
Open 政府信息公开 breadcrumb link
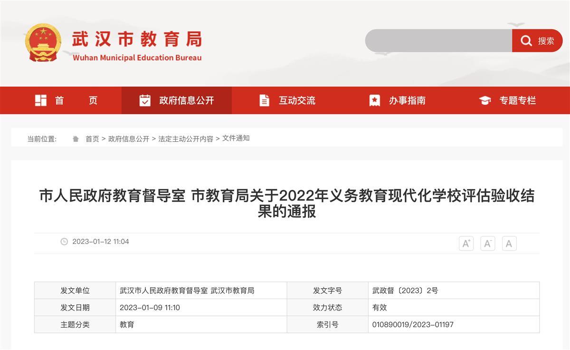click(129, 139)
